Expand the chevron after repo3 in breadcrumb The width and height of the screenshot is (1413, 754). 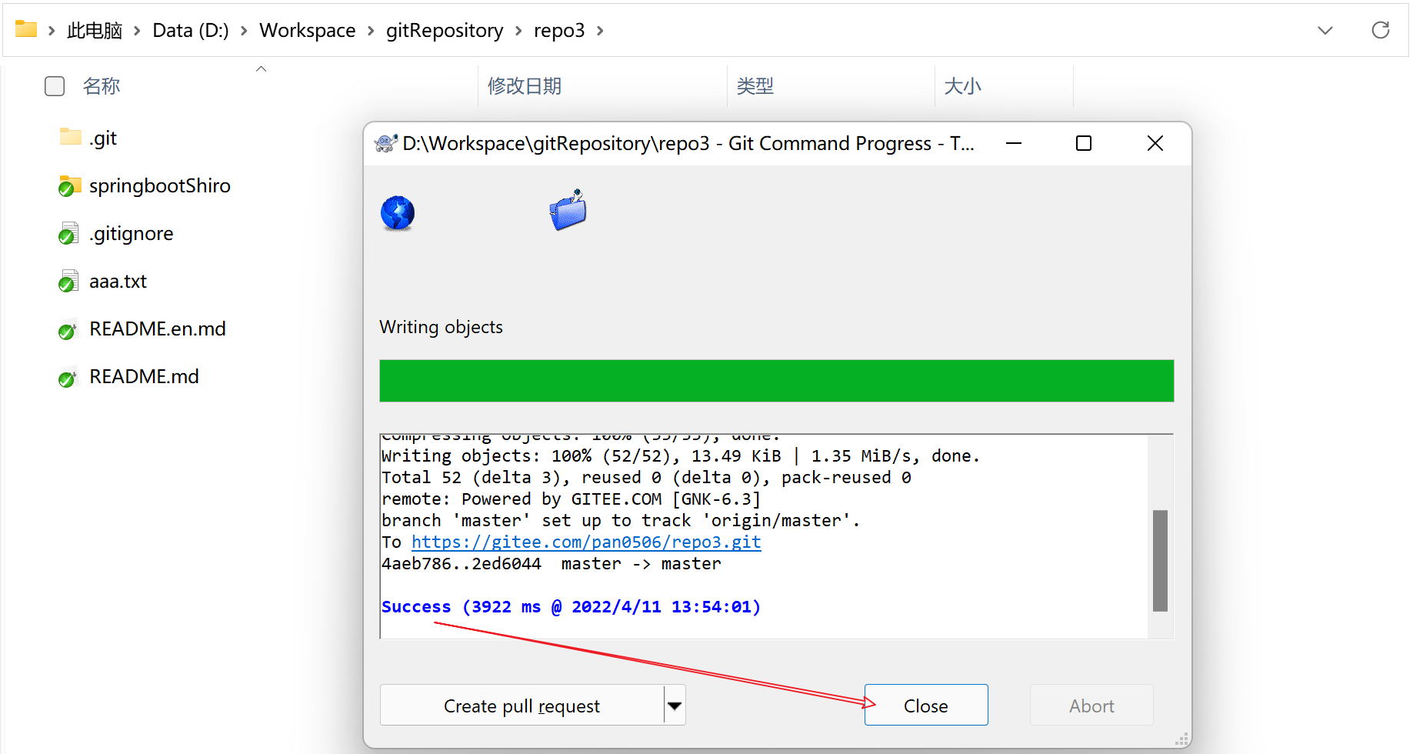pyautogui.click(x=600, y=31)
